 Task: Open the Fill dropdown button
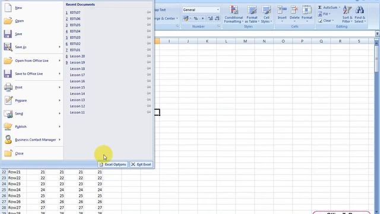(x=324, y=14)
